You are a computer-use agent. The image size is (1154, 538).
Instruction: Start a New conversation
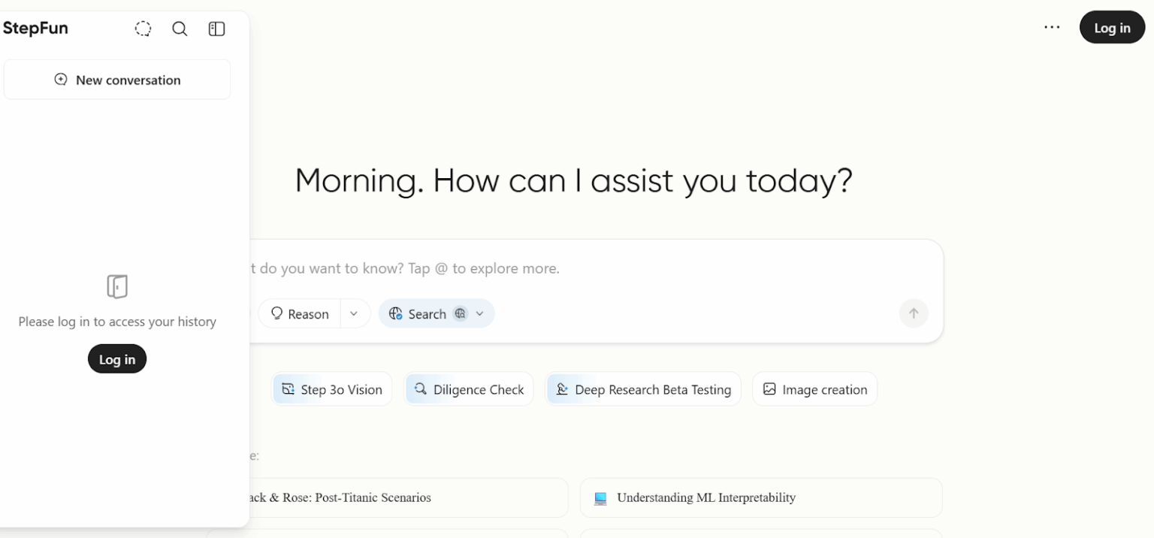(117, 80)
